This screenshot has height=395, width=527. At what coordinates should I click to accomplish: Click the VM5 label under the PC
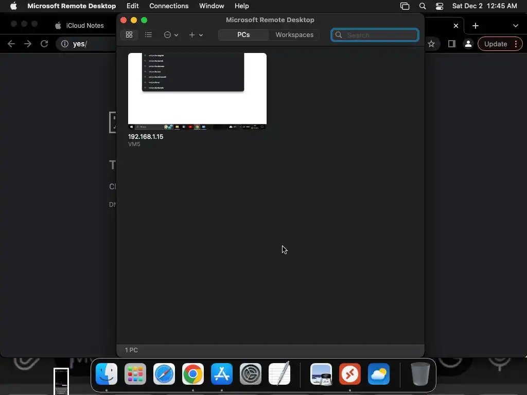[134, 144]
